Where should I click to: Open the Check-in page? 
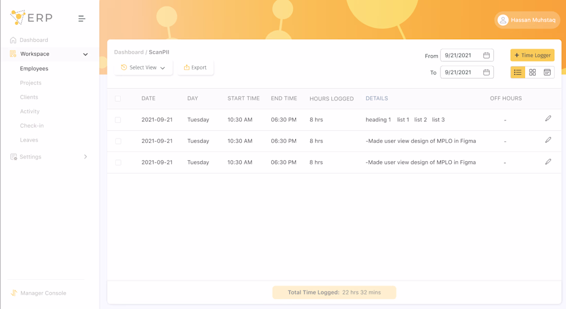pyautogui.click(x=32, y=126)
